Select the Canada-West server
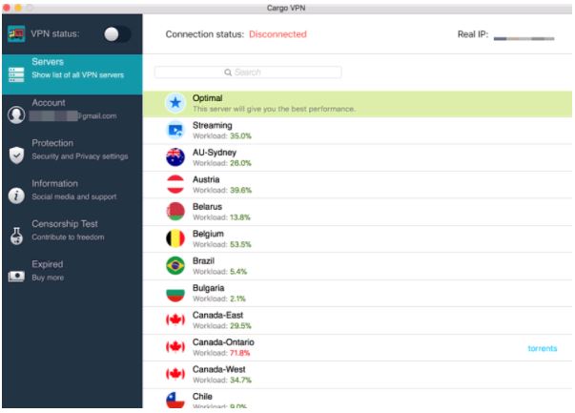 (x=358, y=375)
